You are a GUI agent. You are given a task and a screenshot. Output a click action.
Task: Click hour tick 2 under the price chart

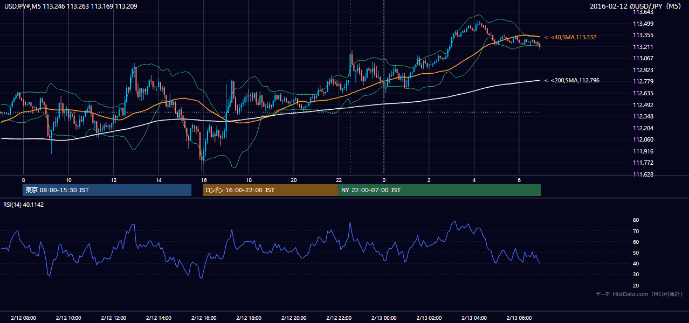click(429, 180)
